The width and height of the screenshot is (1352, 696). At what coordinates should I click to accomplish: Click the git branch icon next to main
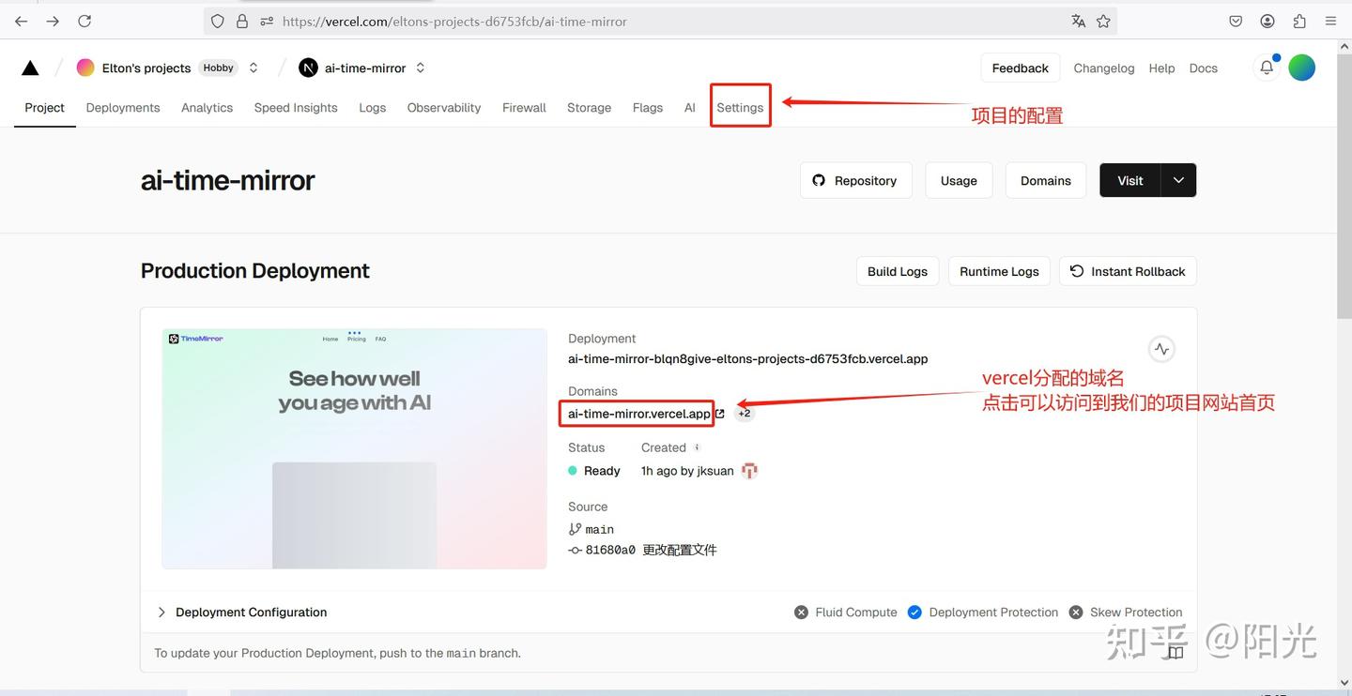tap(575, 528)
